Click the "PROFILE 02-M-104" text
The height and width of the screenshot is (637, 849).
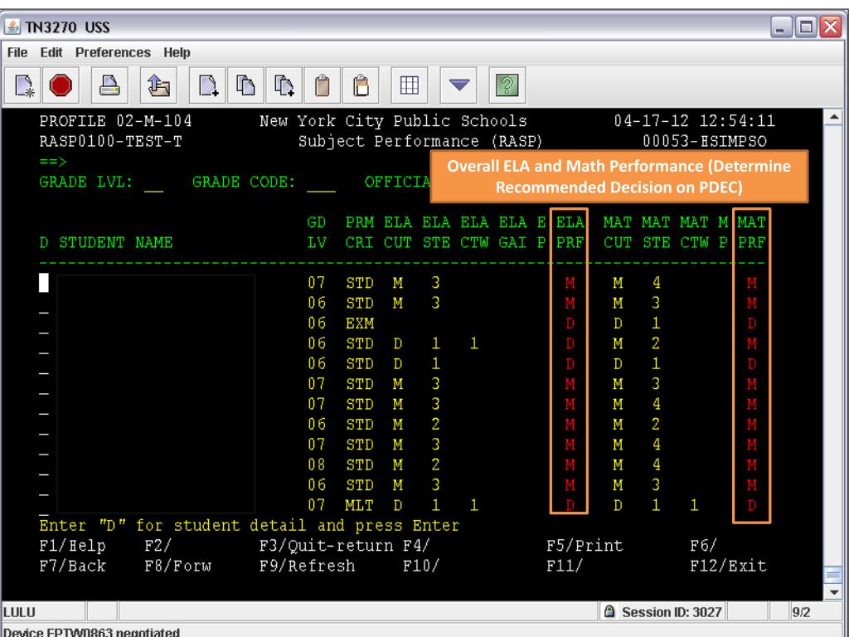coord(115,121)
